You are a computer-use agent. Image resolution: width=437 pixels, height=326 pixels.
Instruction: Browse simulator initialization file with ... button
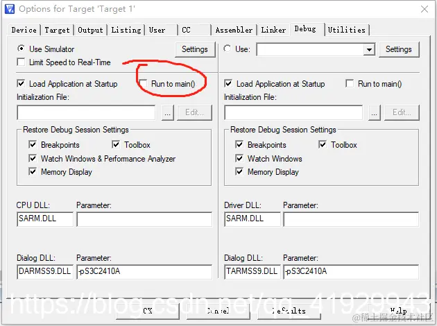167,112
